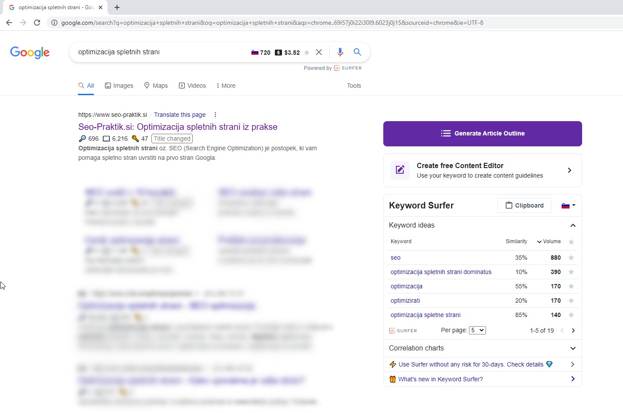Click the Surfer logo below the keyword list
Image resolution: width=623 pixels, height=413 pixels.
(402, 330)
